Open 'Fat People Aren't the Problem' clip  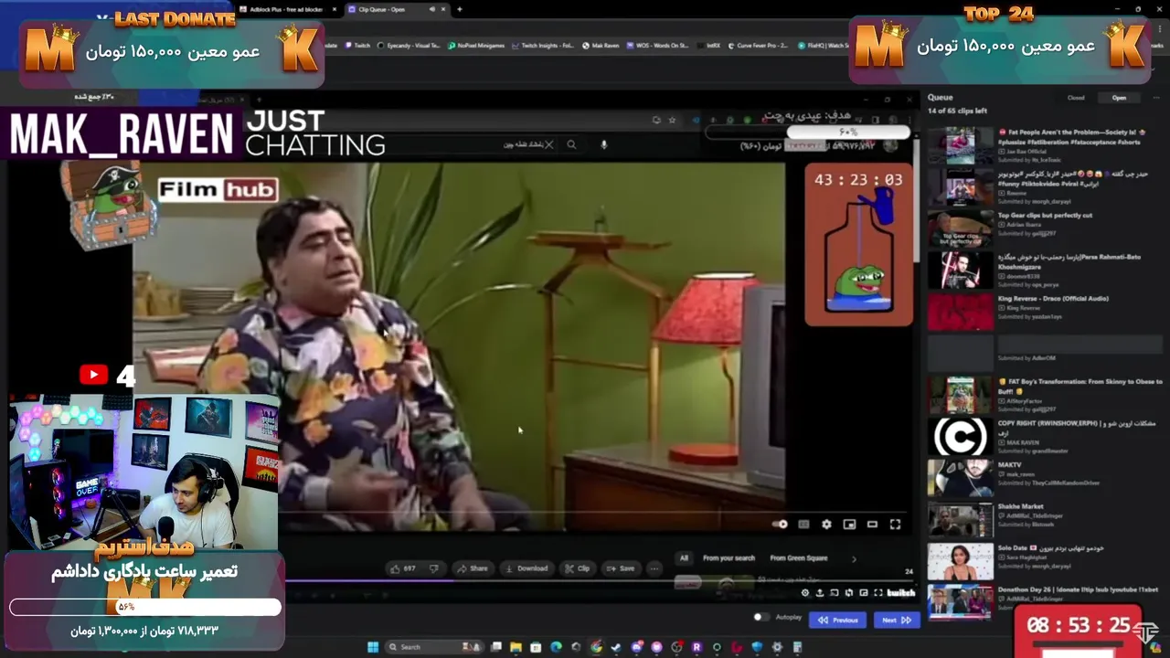point(1046,144)
